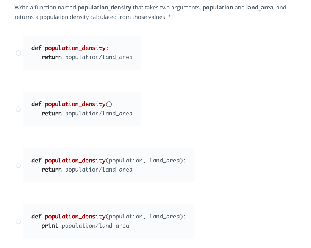Click the bold 'population_density' in the question prompt
The image size is (311, 248).
click(x=104, y=8)
